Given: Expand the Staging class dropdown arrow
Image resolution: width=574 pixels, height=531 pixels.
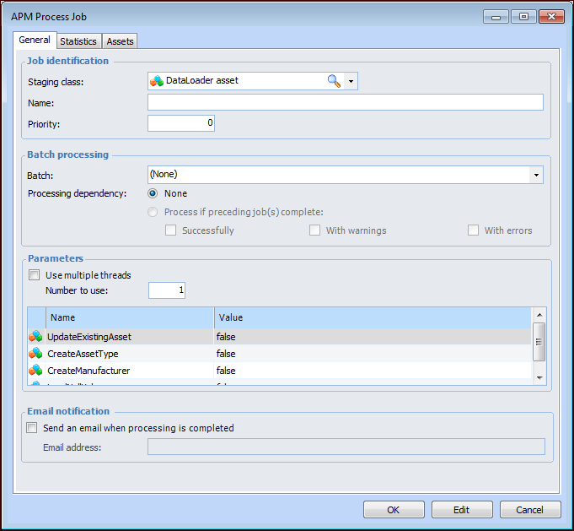Looking at the screenshot, I should (351, 81).
